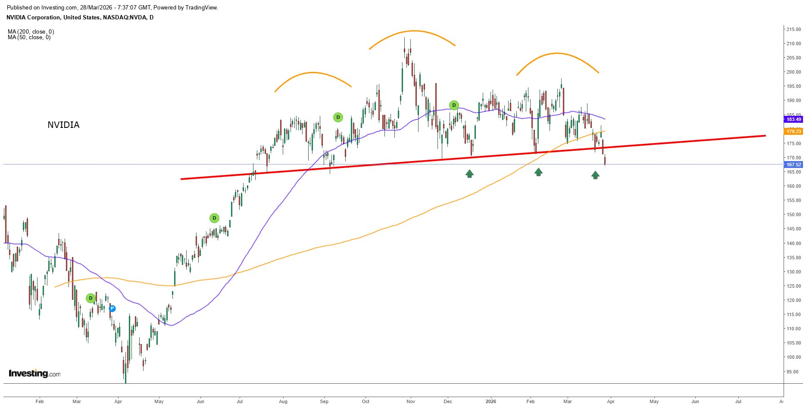This screenshot has width=806, height=407.
Task: Select the 183.49 purple price label
Action: (793, 119)
